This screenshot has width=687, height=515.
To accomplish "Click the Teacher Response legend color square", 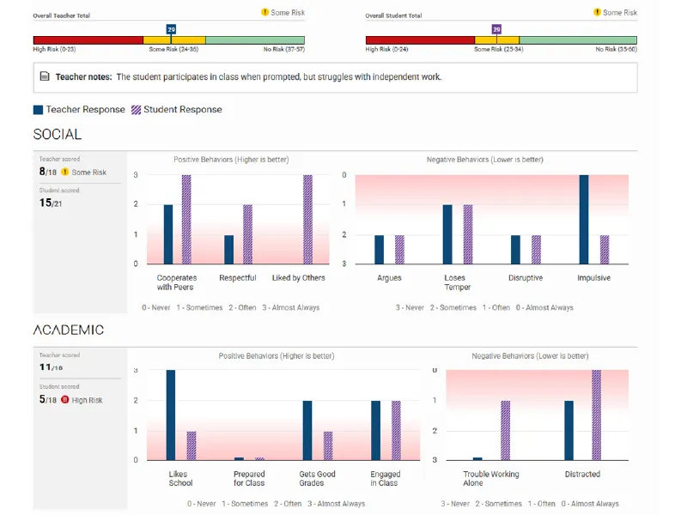I will point(38,110).
